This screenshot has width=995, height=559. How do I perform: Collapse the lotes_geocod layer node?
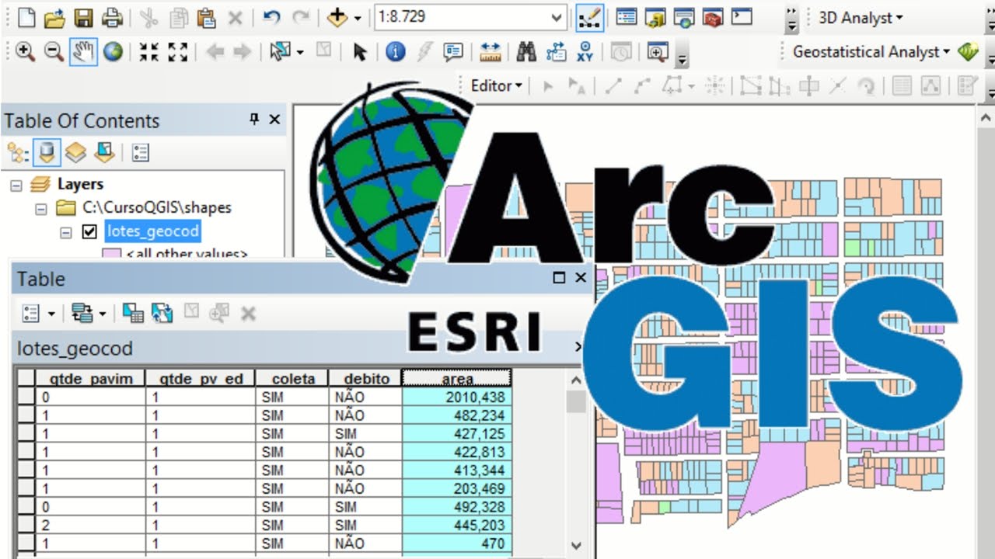click(65, 231)
